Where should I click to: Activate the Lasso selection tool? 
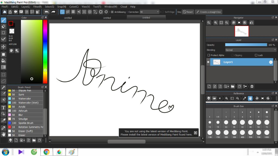(x=3, y=81)
